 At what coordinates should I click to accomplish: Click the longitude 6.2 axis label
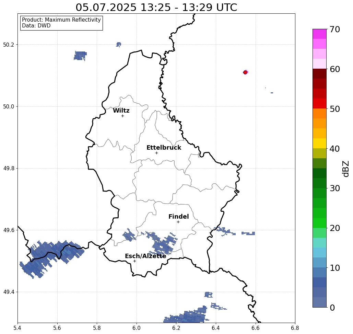pos(176,328)
